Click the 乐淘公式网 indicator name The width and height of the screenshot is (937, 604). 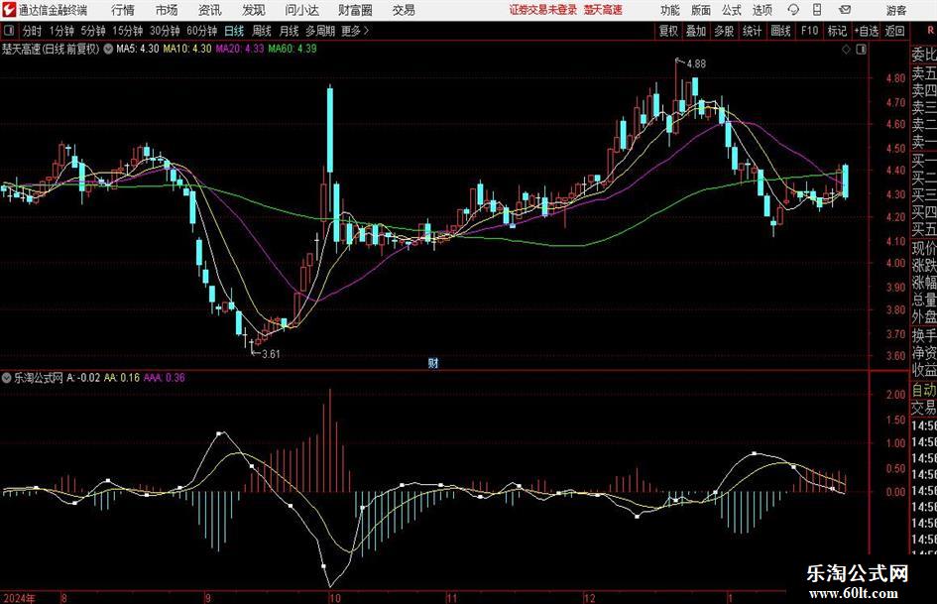point(39,377)
